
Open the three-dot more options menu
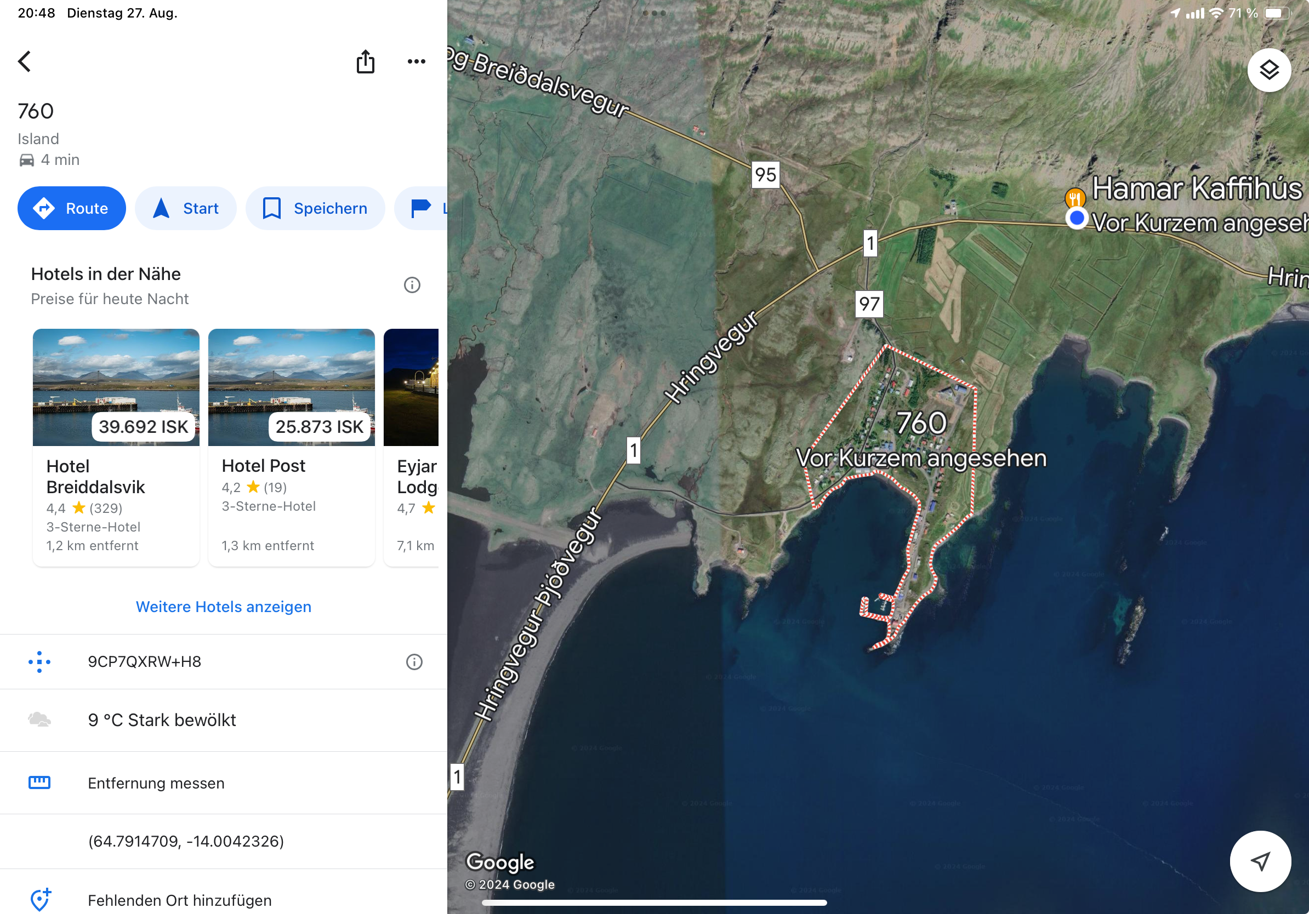coord(416,61)
